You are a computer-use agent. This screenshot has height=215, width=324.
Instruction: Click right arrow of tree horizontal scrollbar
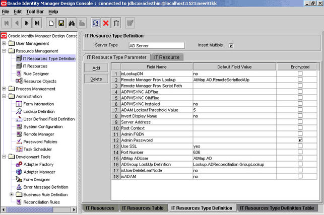coord(74,209)
